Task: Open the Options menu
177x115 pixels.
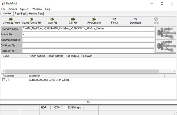Action: [25, 9]
